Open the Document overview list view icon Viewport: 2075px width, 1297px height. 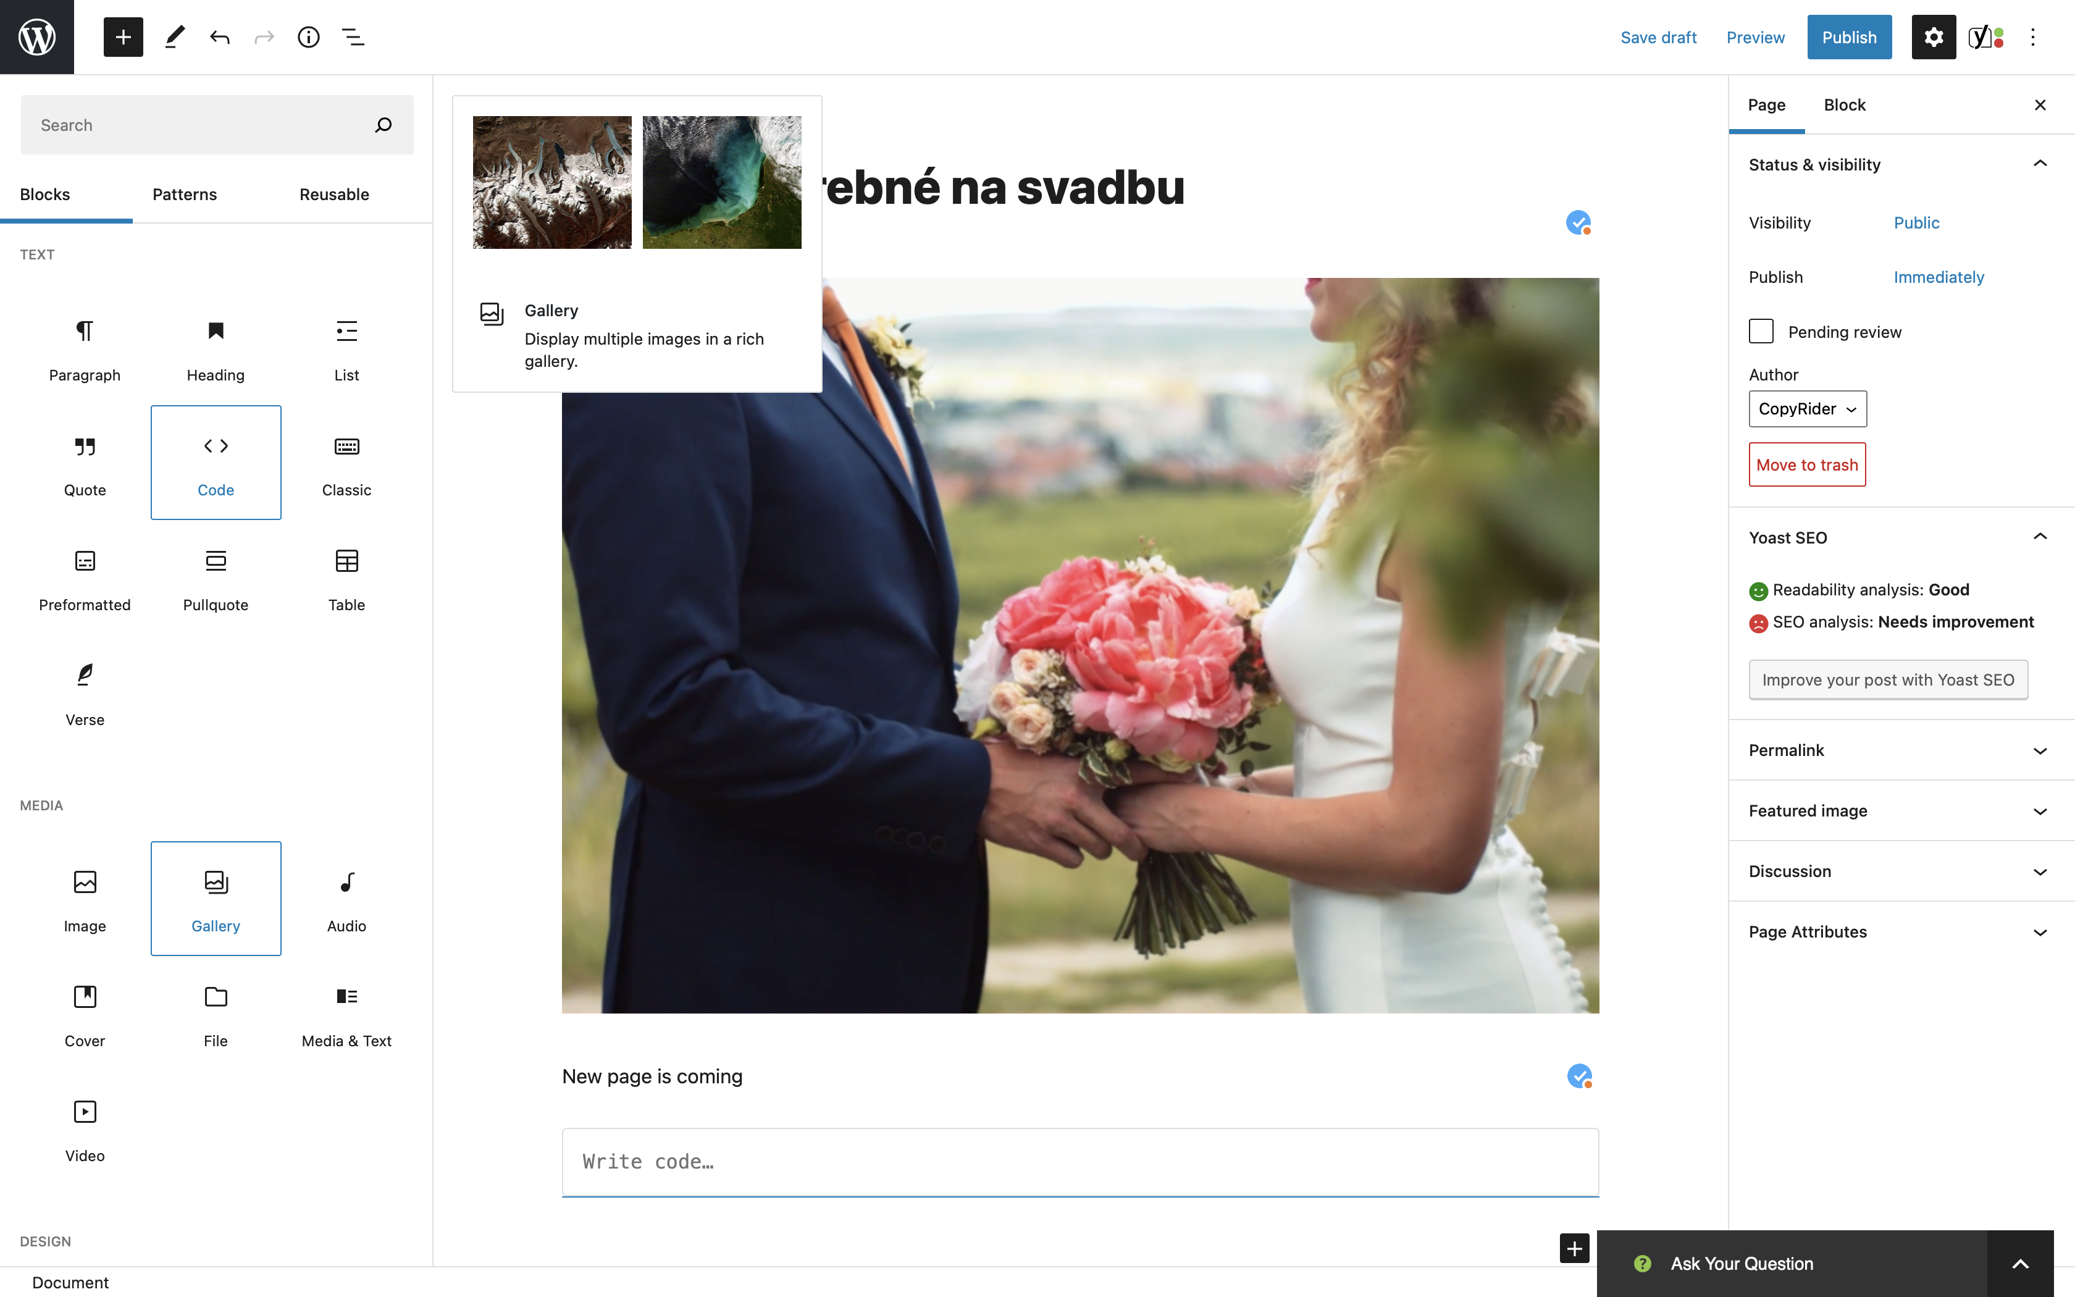[353, 37]
